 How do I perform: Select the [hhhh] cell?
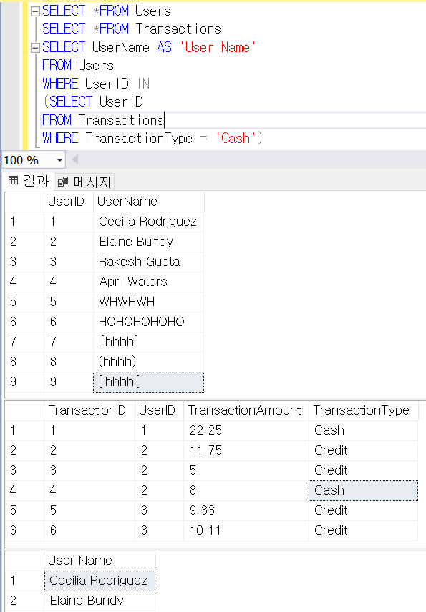click(x=148, y=342)
